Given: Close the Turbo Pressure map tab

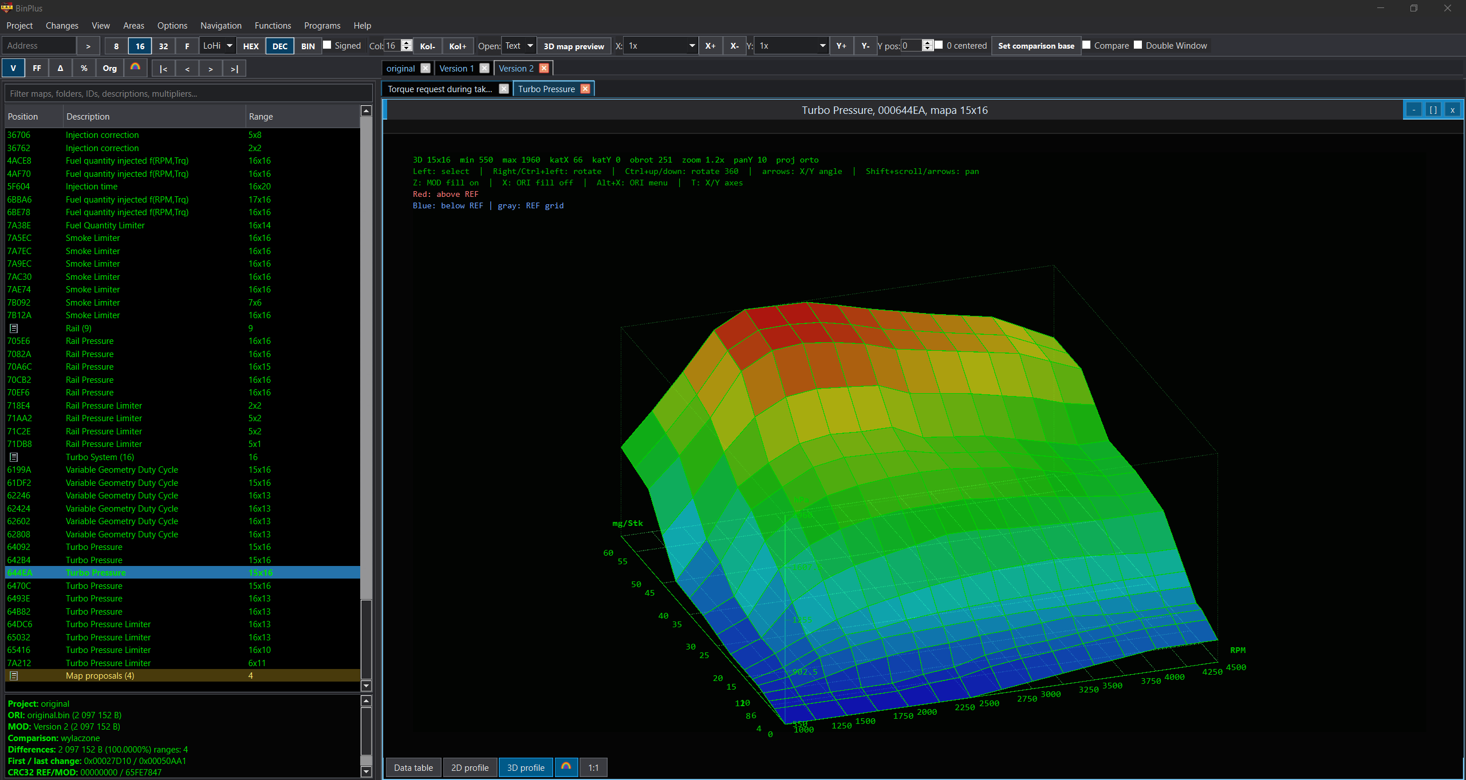Looking at the screenshot, I should (585, 89).
